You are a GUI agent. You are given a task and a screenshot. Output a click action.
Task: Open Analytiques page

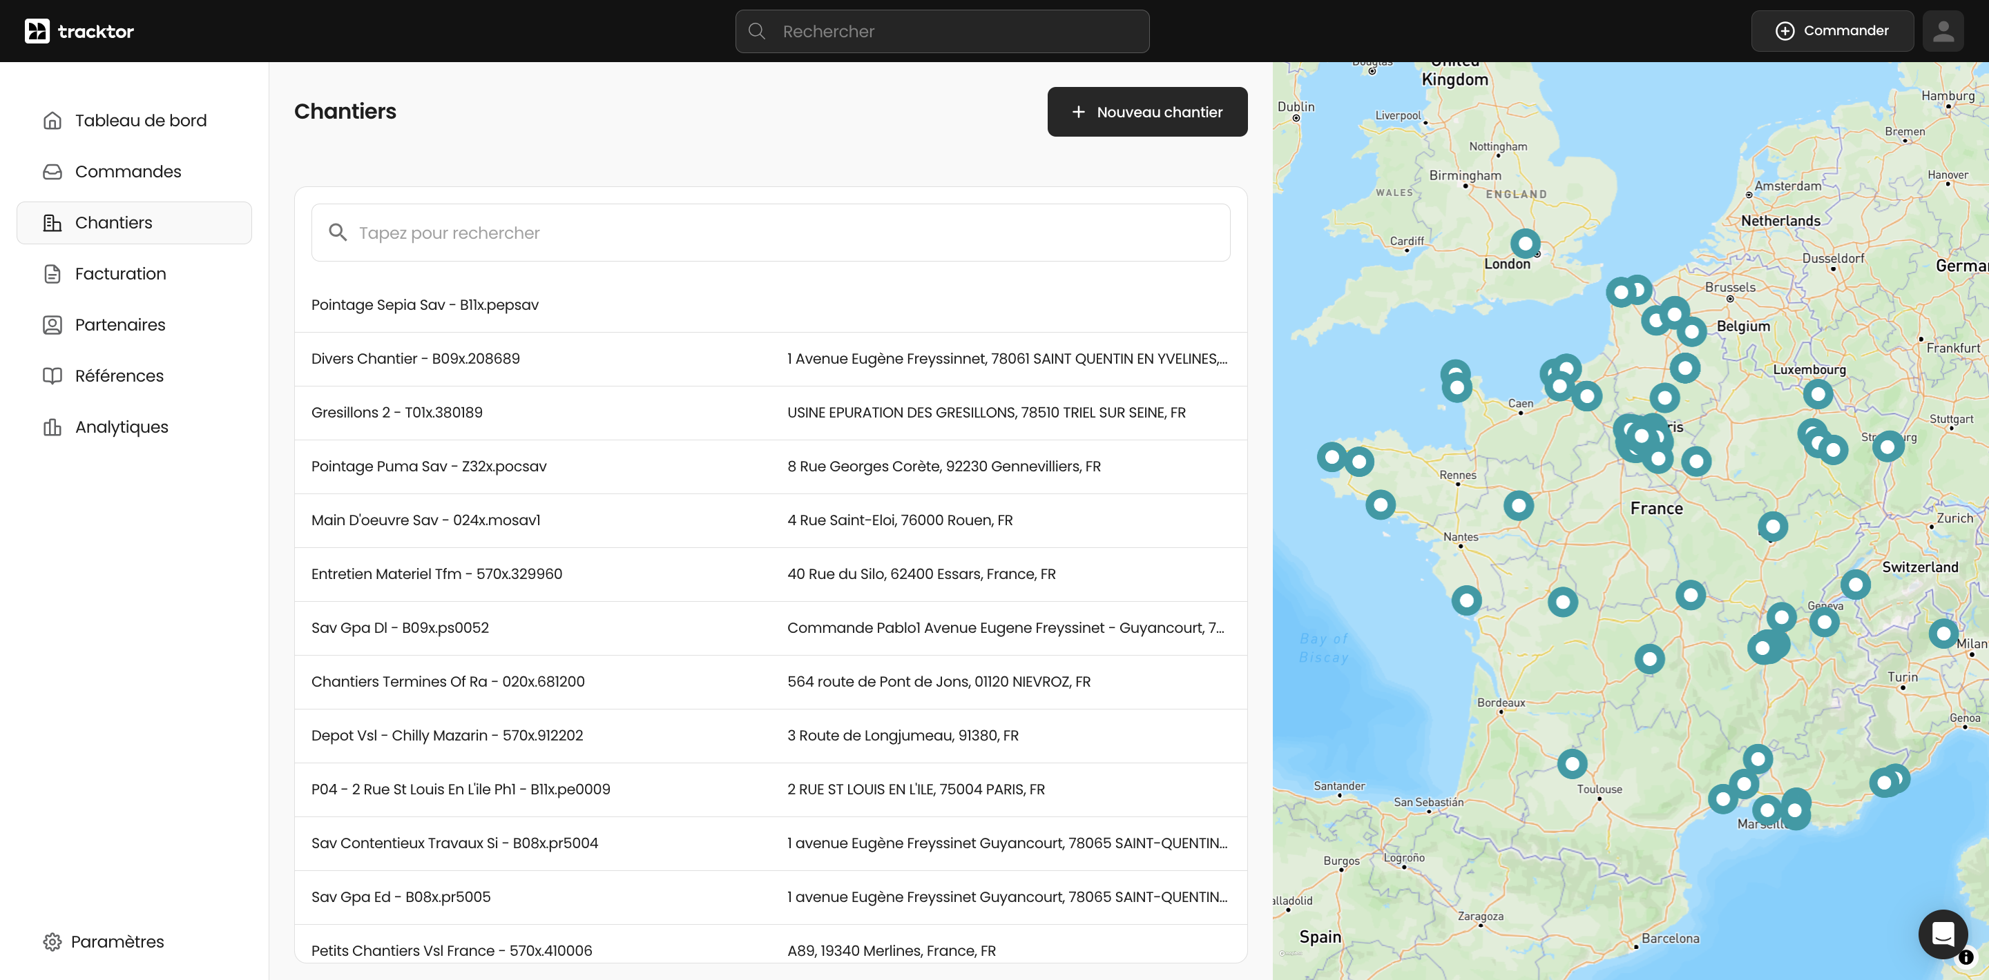click(135, 427)
